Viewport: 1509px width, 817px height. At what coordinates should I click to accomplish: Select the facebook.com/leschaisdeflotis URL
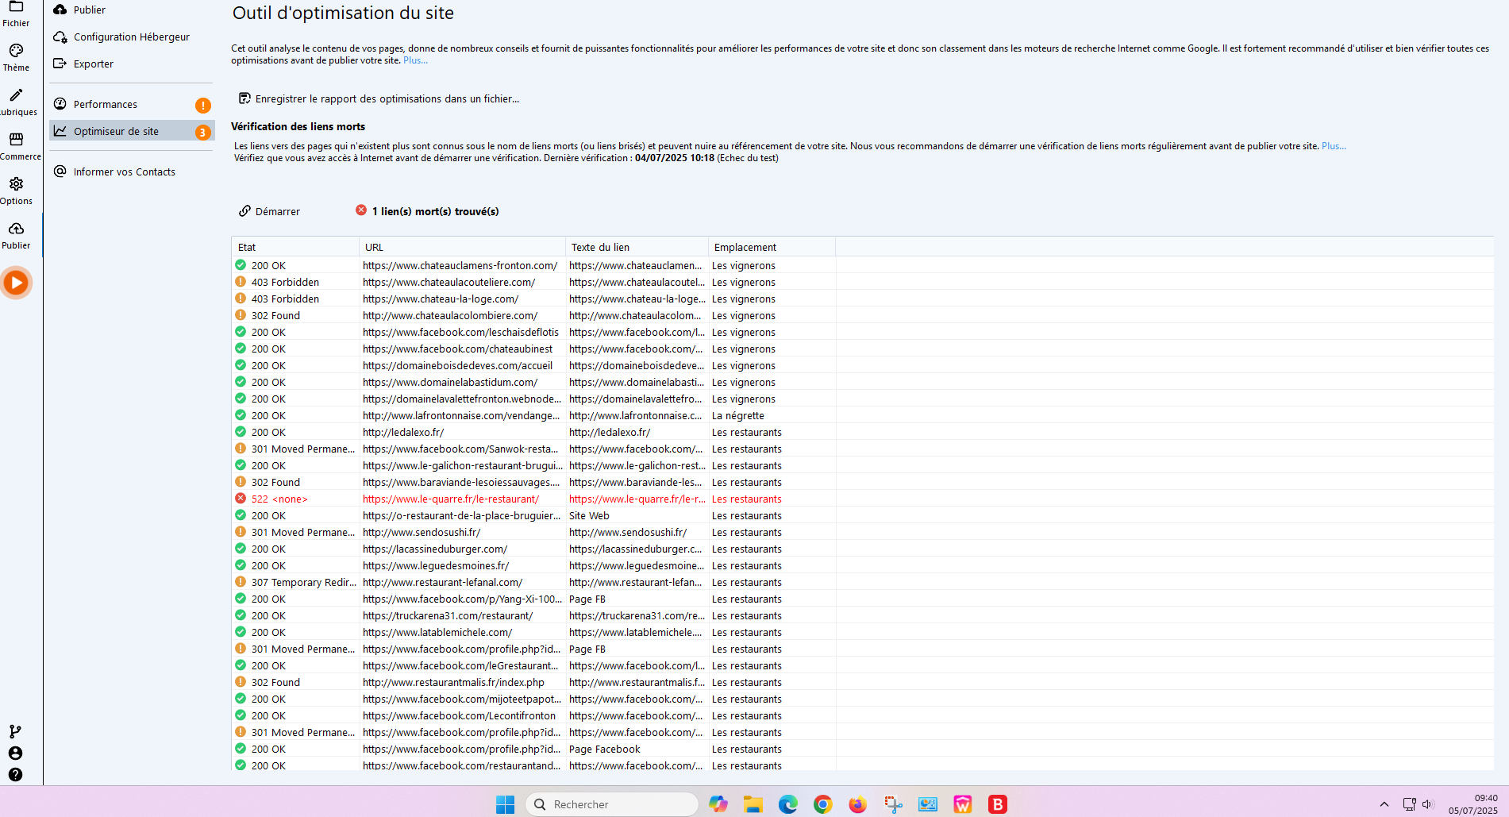[x=460, y=332]
